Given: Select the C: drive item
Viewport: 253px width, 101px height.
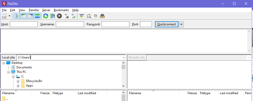Looking at the screenshot, I should (22, 76).
